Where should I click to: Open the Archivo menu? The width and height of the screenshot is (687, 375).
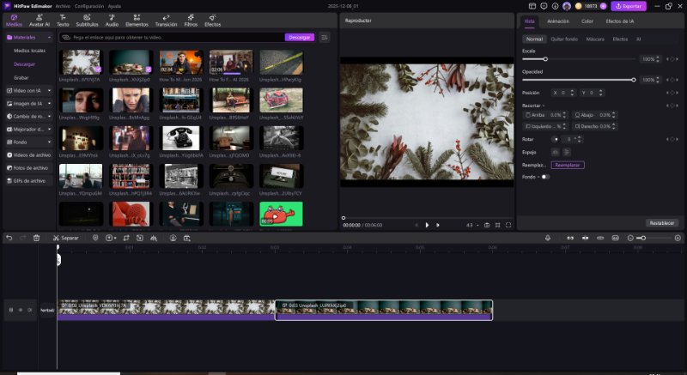64,5
